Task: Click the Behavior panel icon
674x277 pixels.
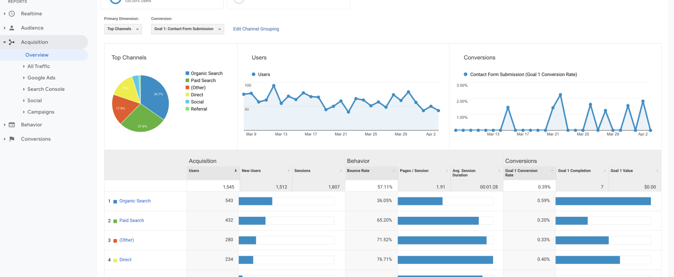Action: click(12, 125)
